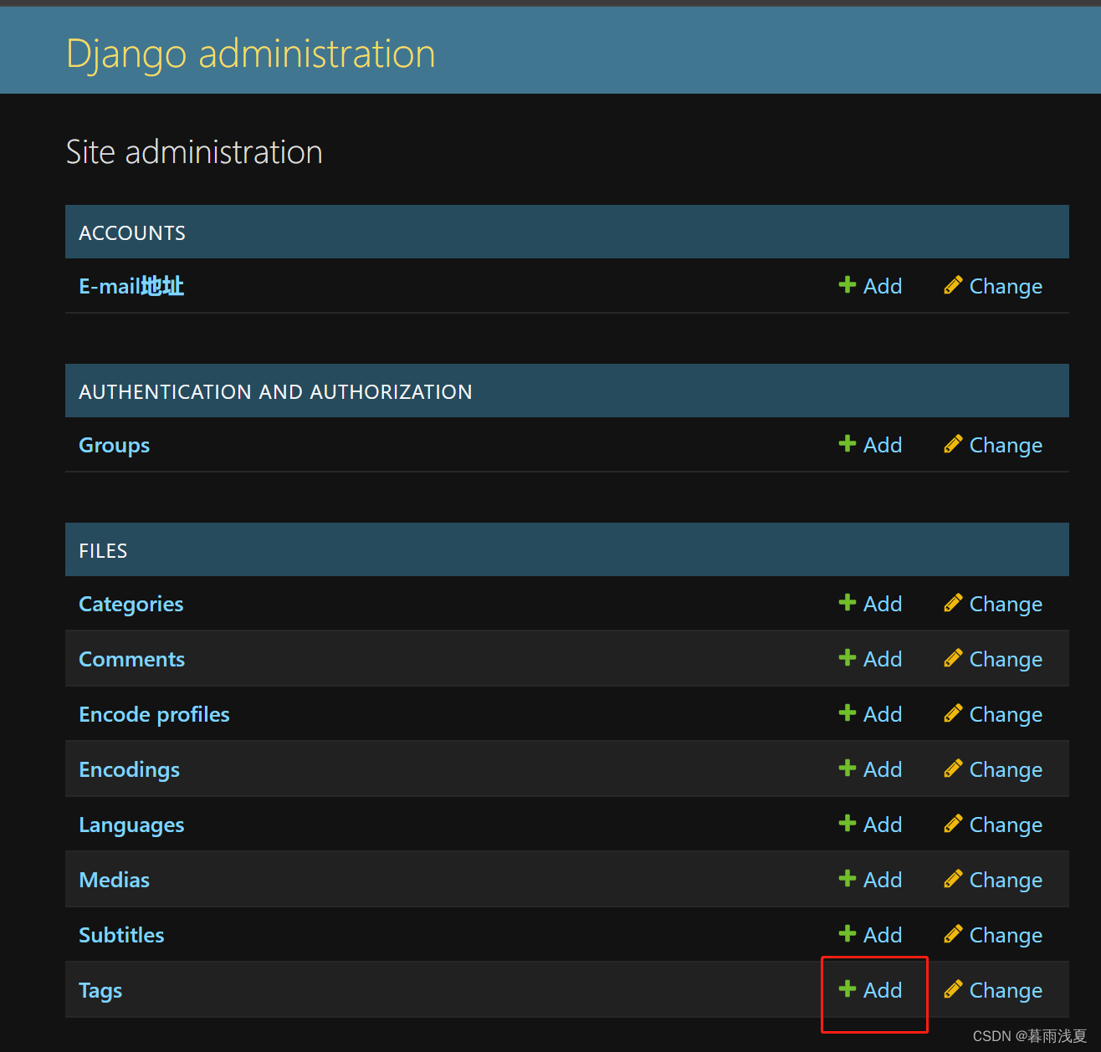Open the Groups model list
Image resolution: width=1101 pixels, height=1052 pixels.
[x=115, y=445]
